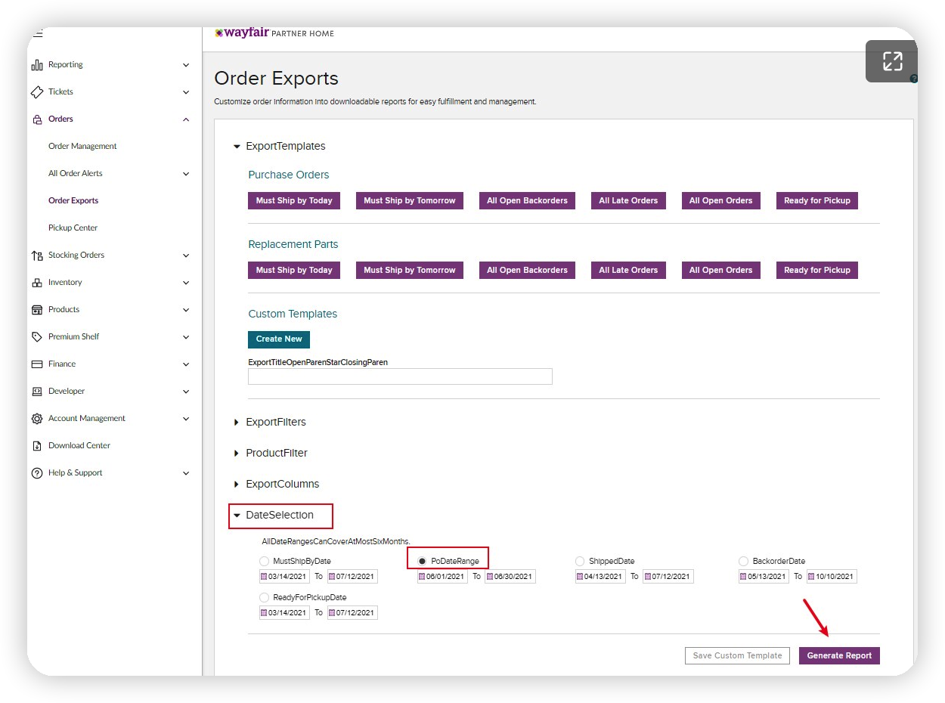Collapse the Orders sidebar menu chevron

(x=186, y=119)
